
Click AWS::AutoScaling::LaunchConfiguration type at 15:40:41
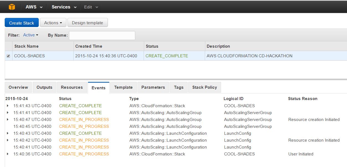[168, 147]
